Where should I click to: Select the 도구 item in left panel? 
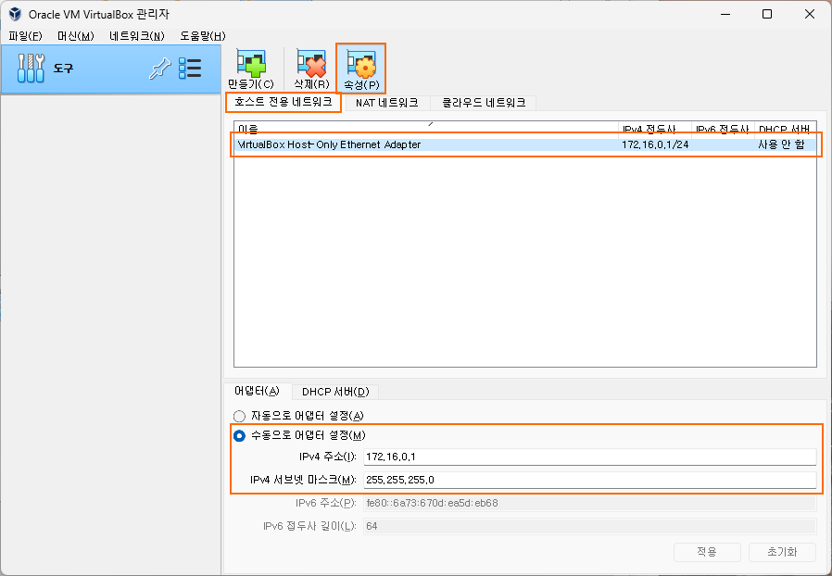[x=110, y=69]
